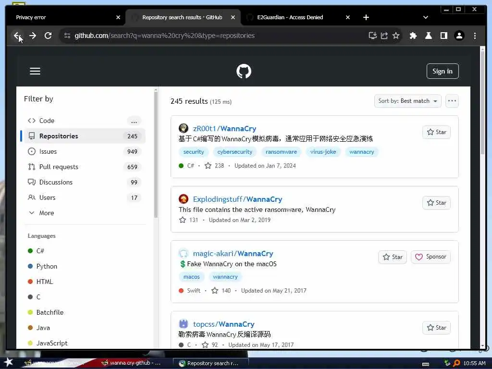Filter by Discussions
The height and width of the screenshot is (369, 492).
pyautogui.click(x=85, y=182)
